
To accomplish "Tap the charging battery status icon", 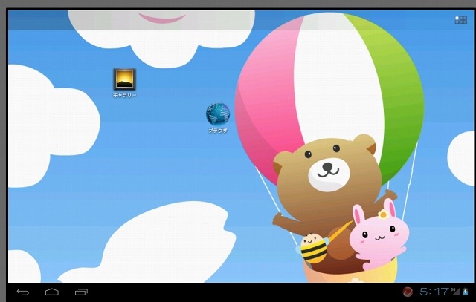I will (466, 292).
